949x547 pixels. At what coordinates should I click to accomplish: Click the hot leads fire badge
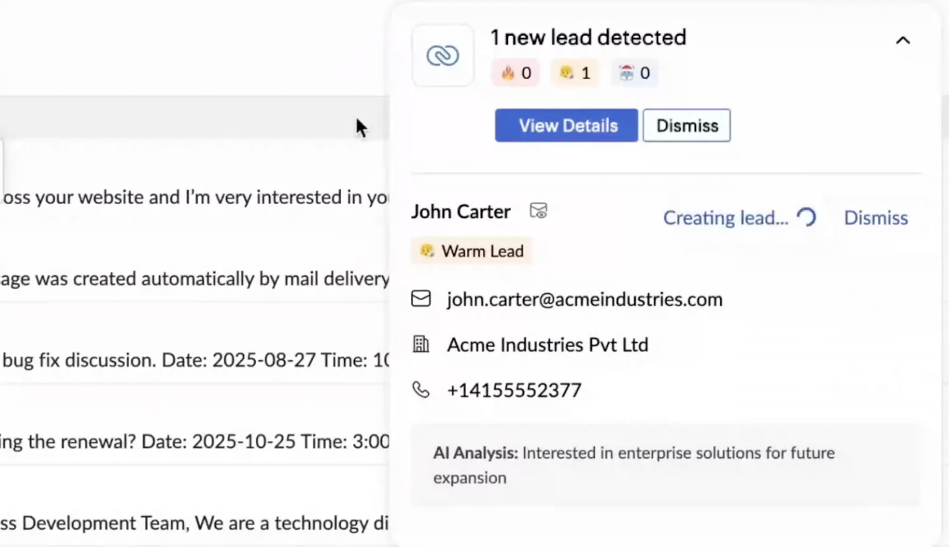(515, 73)
